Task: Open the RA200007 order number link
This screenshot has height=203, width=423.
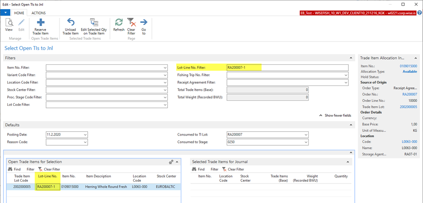Action: [x=410, y=94]
